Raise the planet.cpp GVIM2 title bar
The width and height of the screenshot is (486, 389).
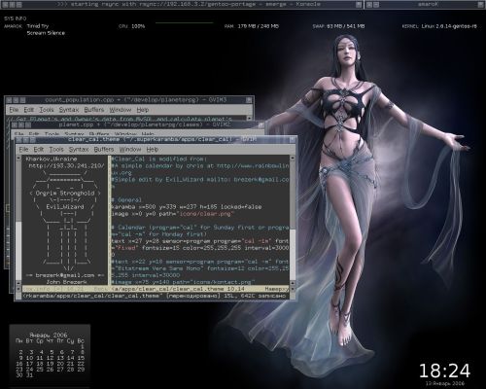click(138, 124)
